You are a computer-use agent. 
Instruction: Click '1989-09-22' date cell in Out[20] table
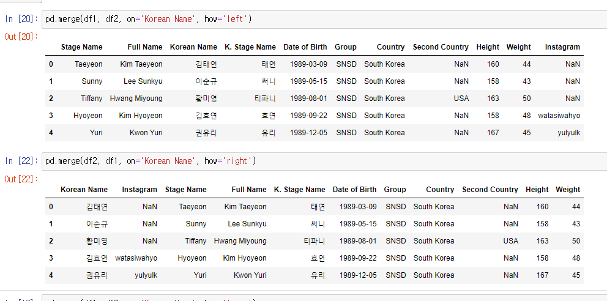pos(308,115)
